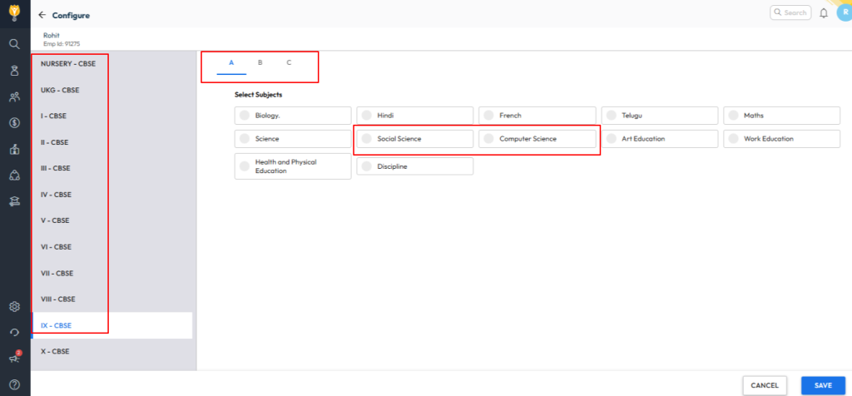Choose the Maths subject option
Image resolution: width=852 pixels, height=396 pixels.
pos(781,116)
